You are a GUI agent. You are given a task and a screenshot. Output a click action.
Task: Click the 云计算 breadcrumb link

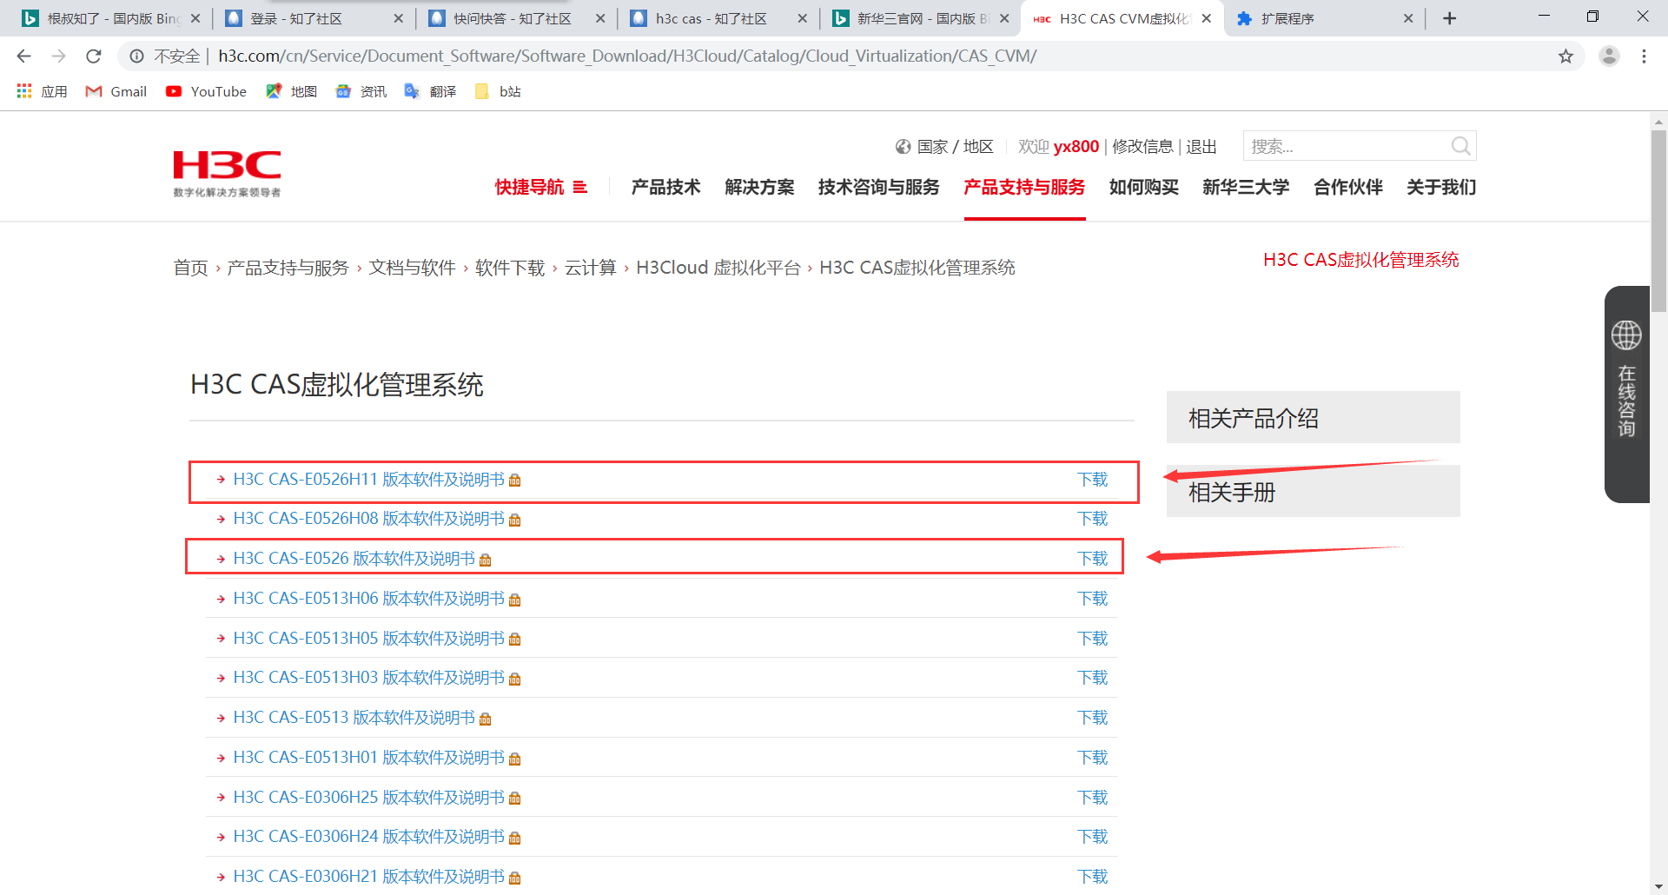(x=590, y=268)
